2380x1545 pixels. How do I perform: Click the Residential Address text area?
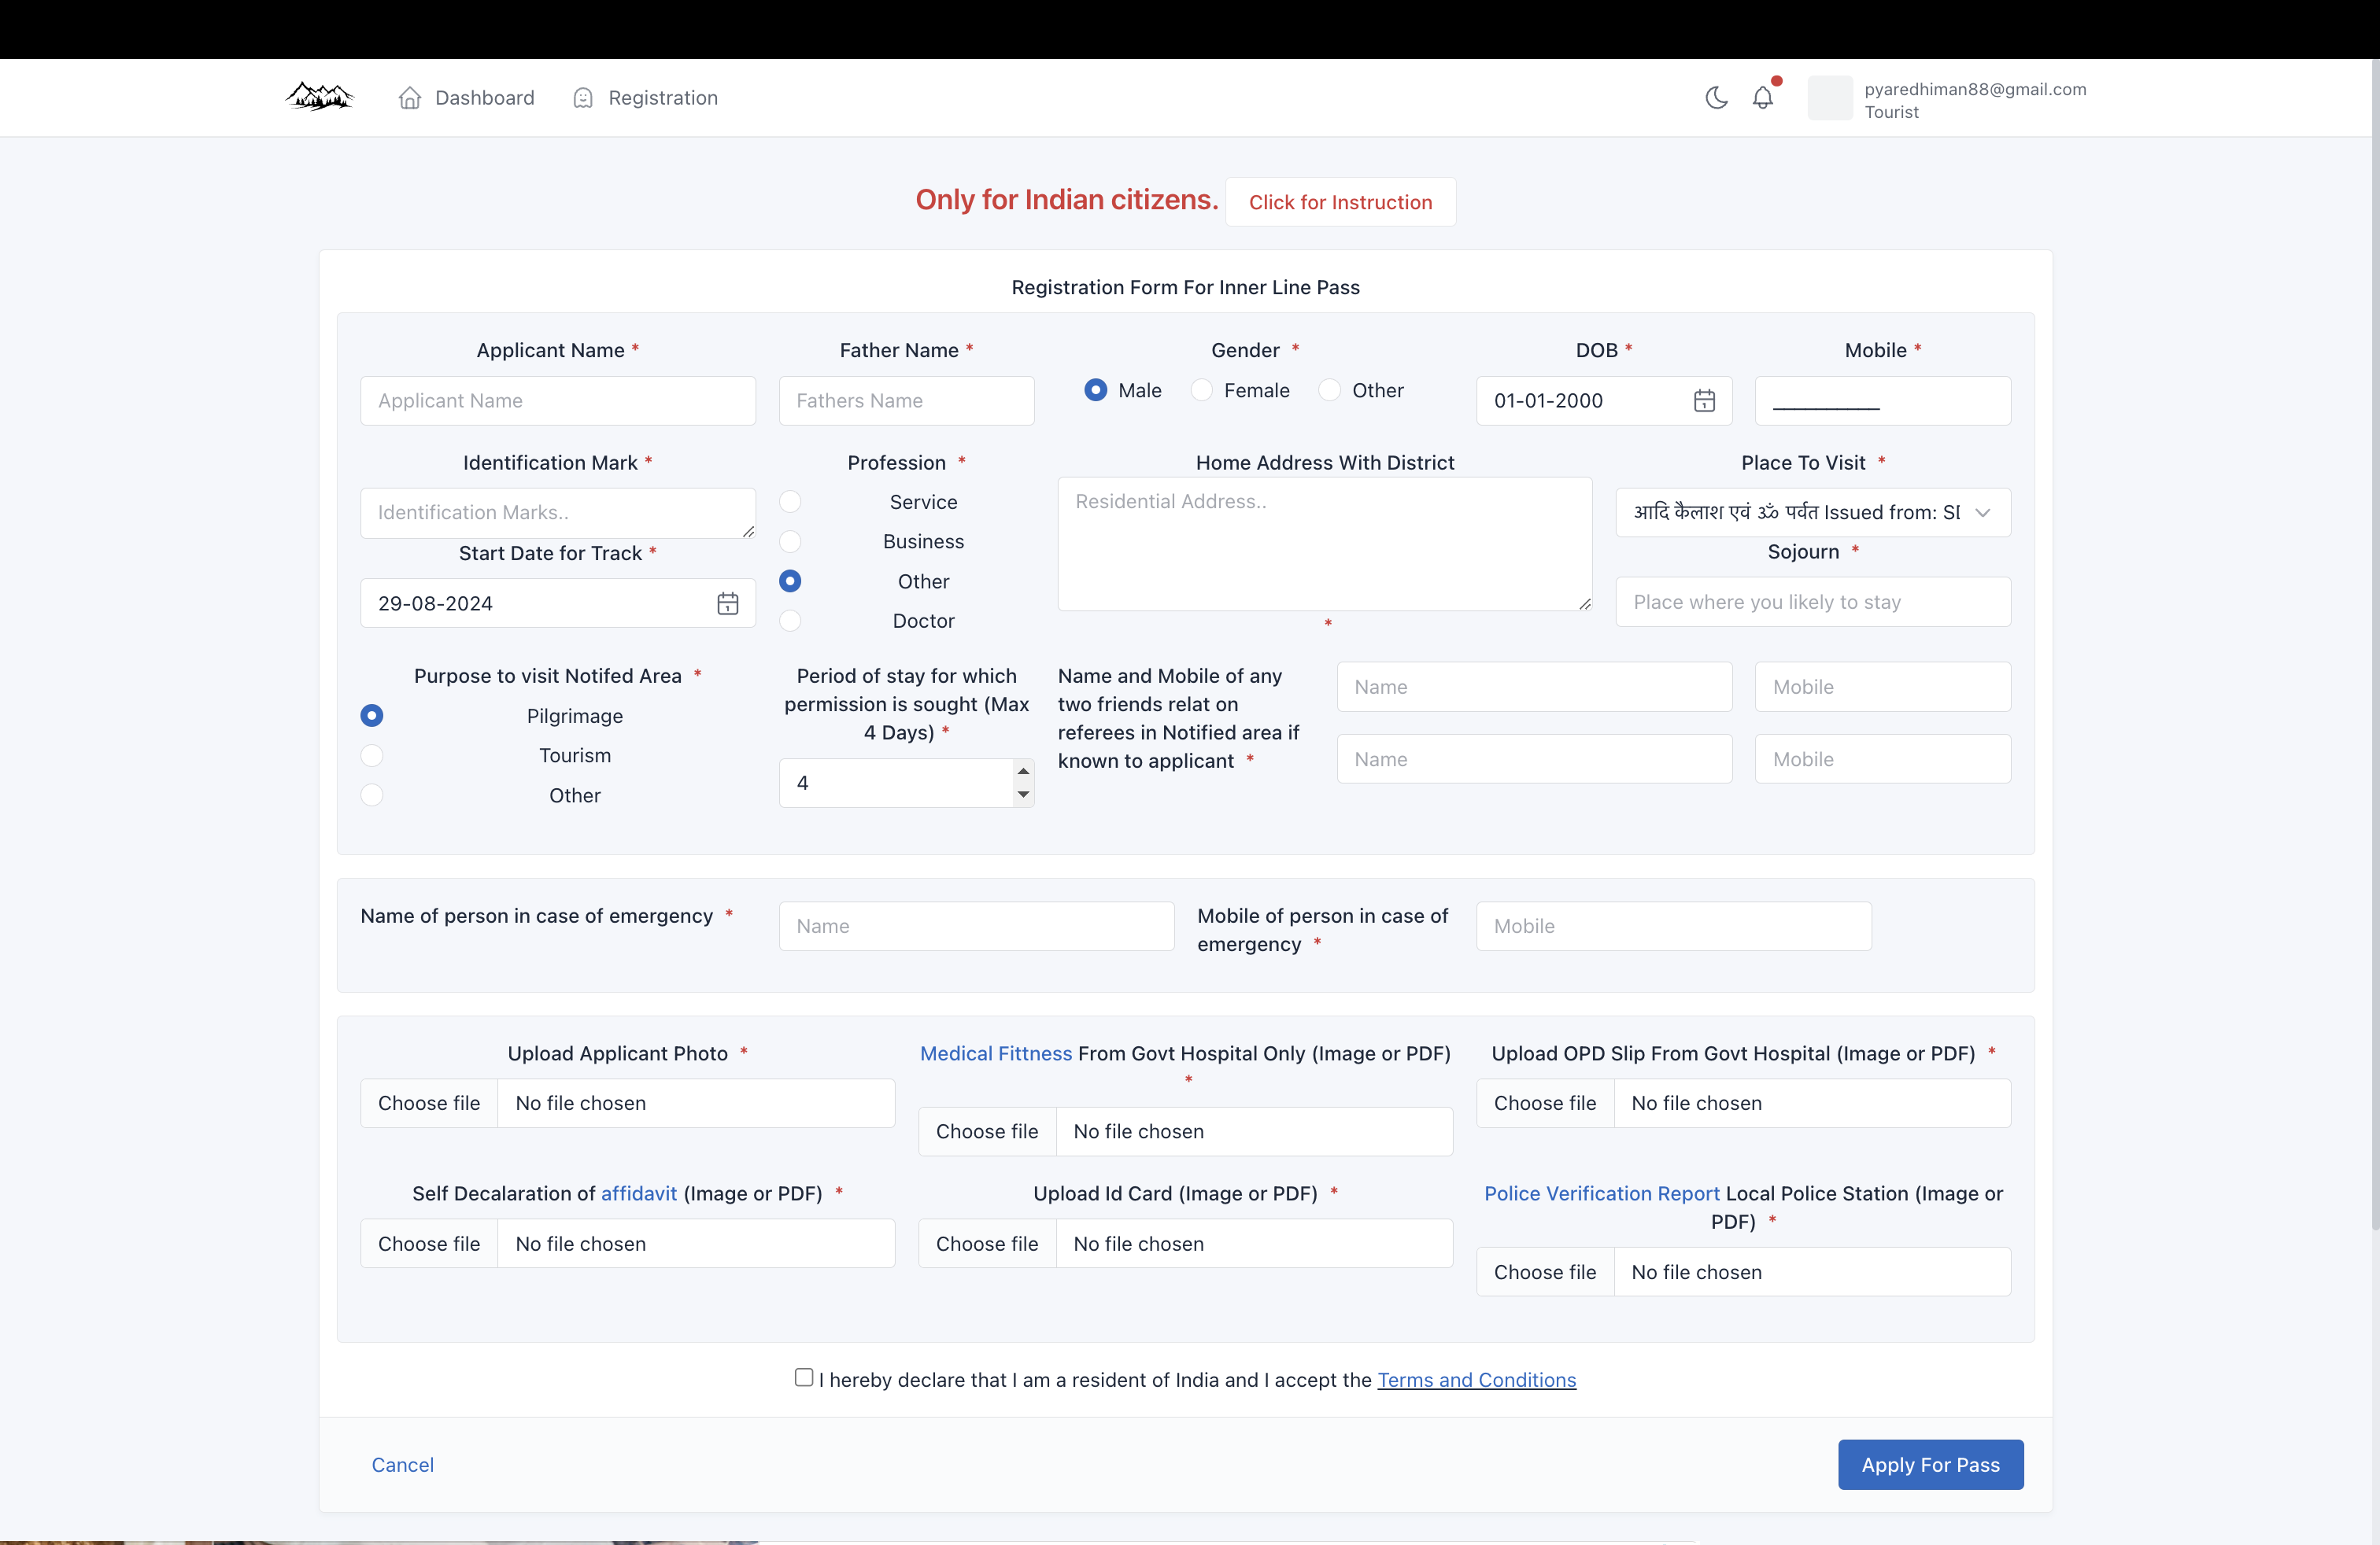click(1325, 544)
